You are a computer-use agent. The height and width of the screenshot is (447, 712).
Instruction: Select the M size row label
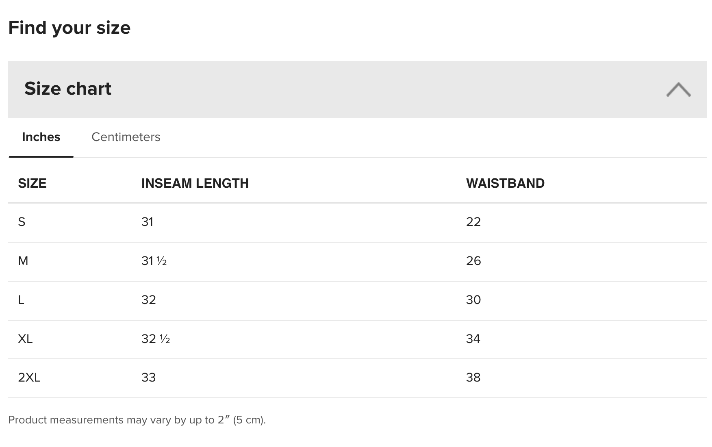tap(23, 261)
